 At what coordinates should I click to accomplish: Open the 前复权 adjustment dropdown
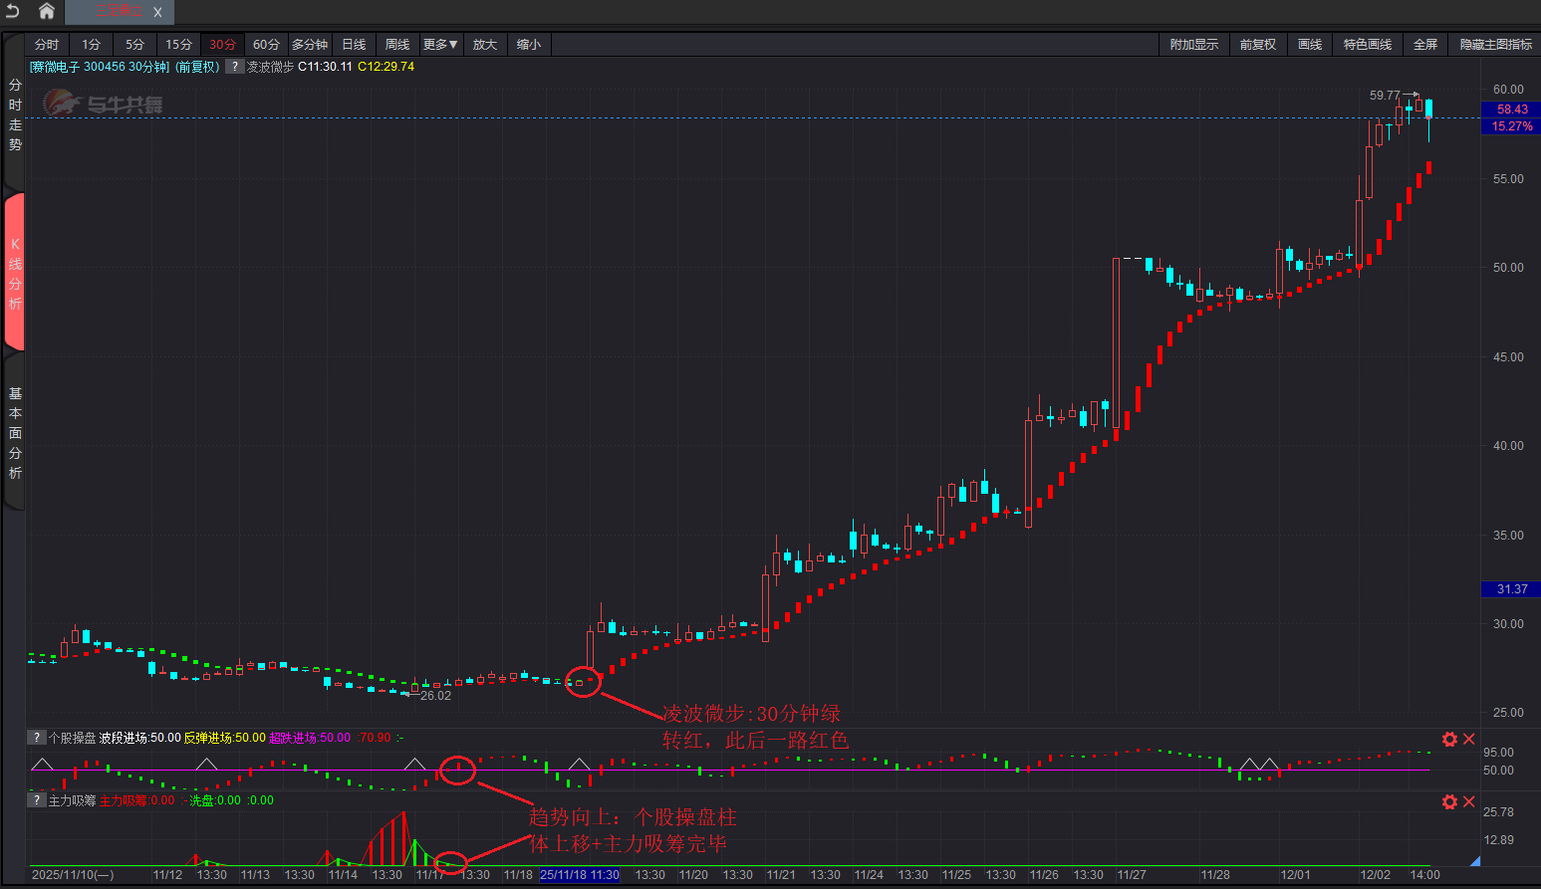[x=1257, y=45]
